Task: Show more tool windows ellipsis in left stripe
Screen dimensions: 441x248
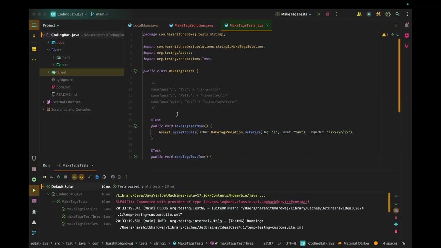Action: pyautogui.click(x=34, y=60)
